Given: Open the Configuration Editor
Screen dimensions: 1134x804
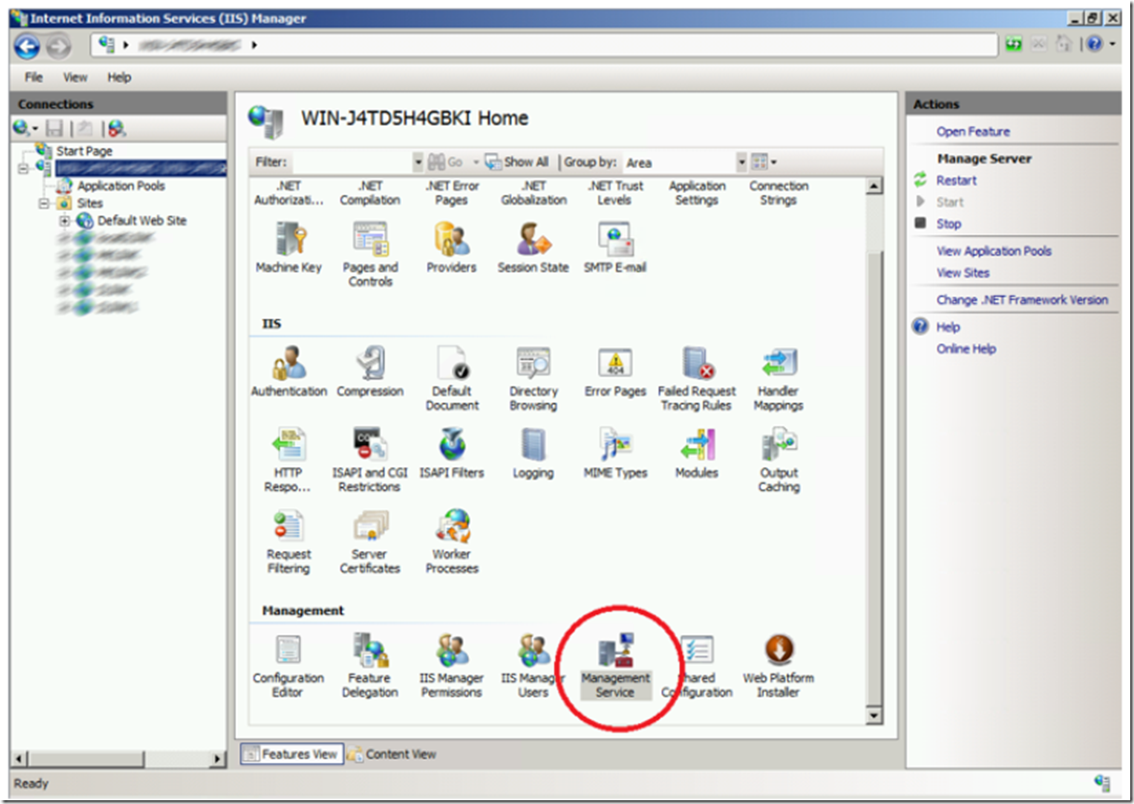Looking at the screenshot, I should tap(288, 666).
